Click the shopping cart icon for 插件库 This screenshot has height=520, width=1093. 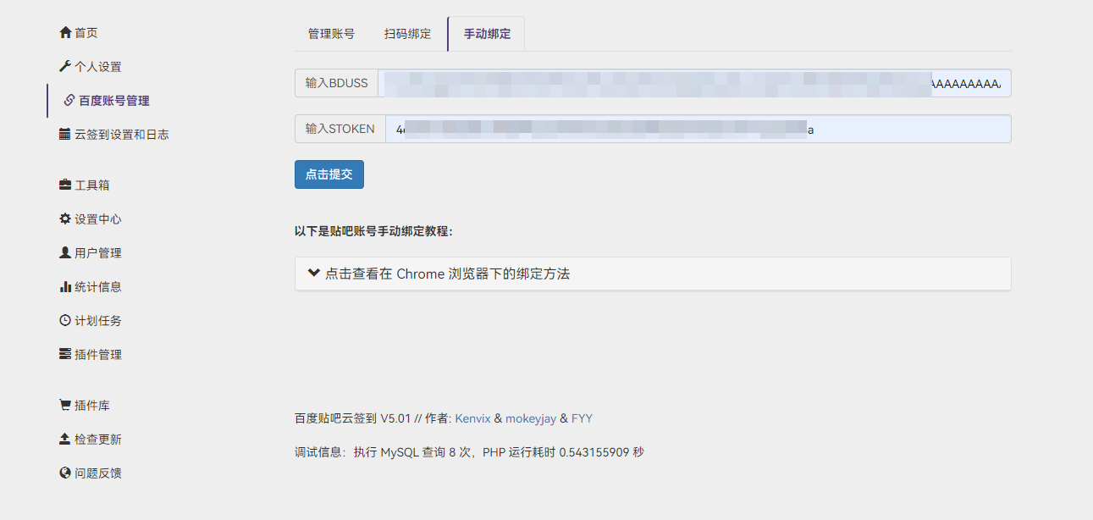pos(65,406)
